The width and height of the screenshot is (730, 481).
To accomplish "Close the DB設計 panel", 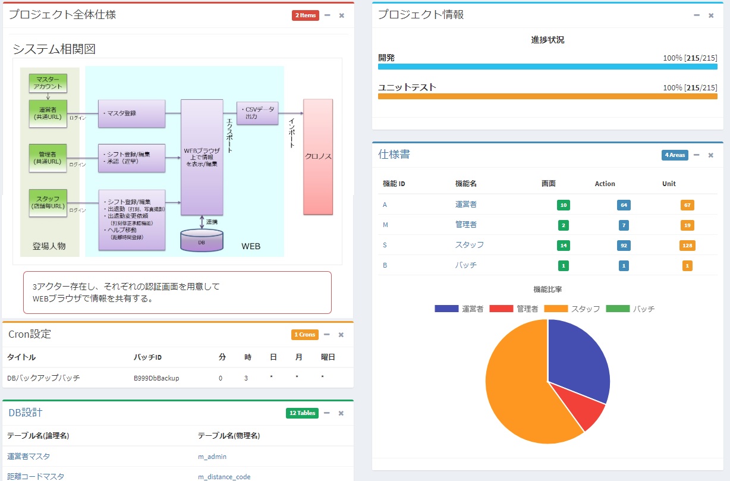I will [341, 413].
